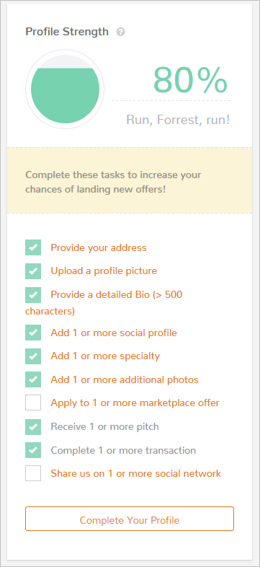Toggle the Receive 1 or more pitch checkbox

(x=33, y=427)
